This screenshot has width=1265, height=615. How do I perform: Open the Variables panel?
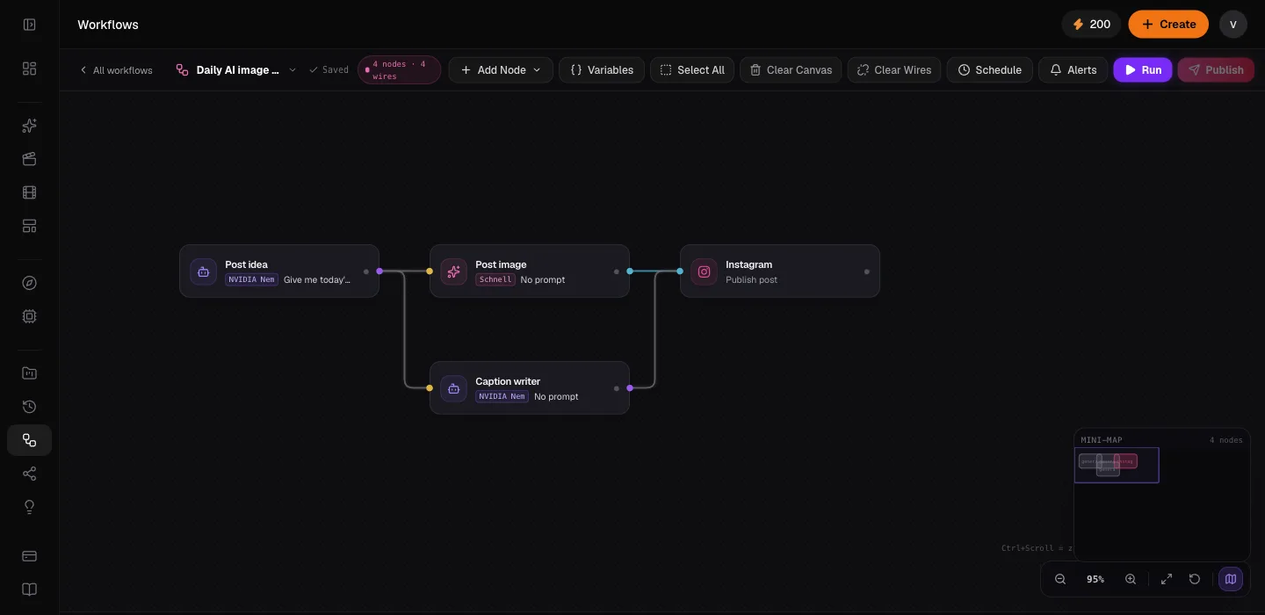[602, 70]
